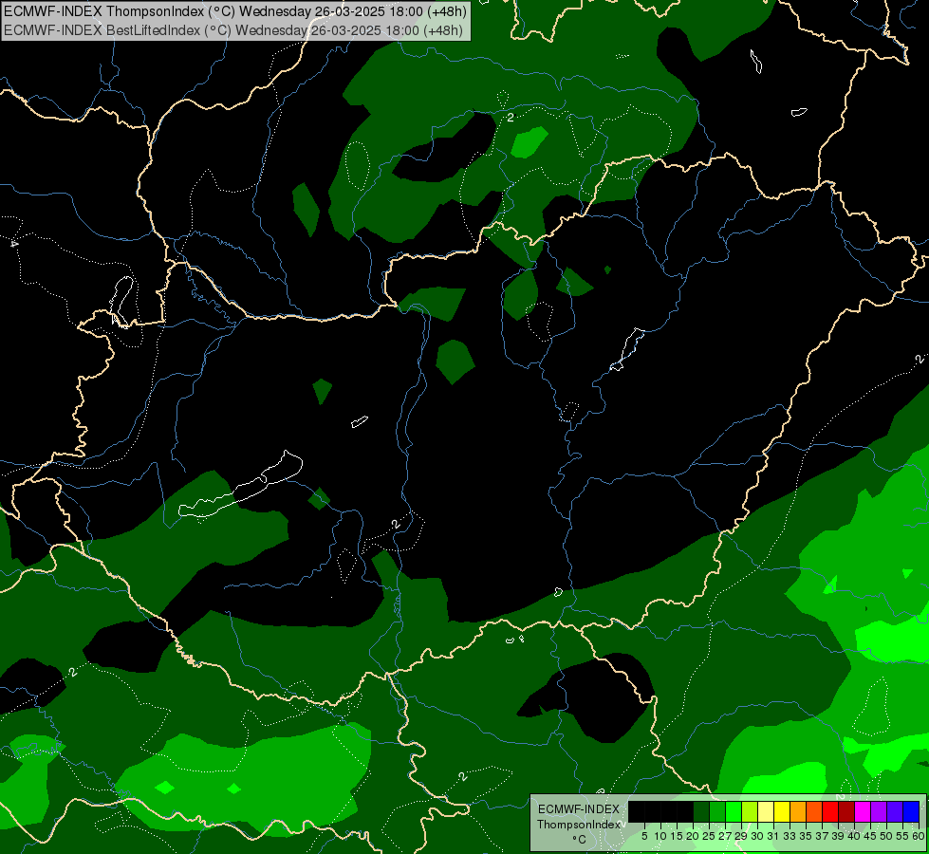Click the blue 55–60 legend swatch
This screenshot has height=854, width=929.
click(911, 811)
